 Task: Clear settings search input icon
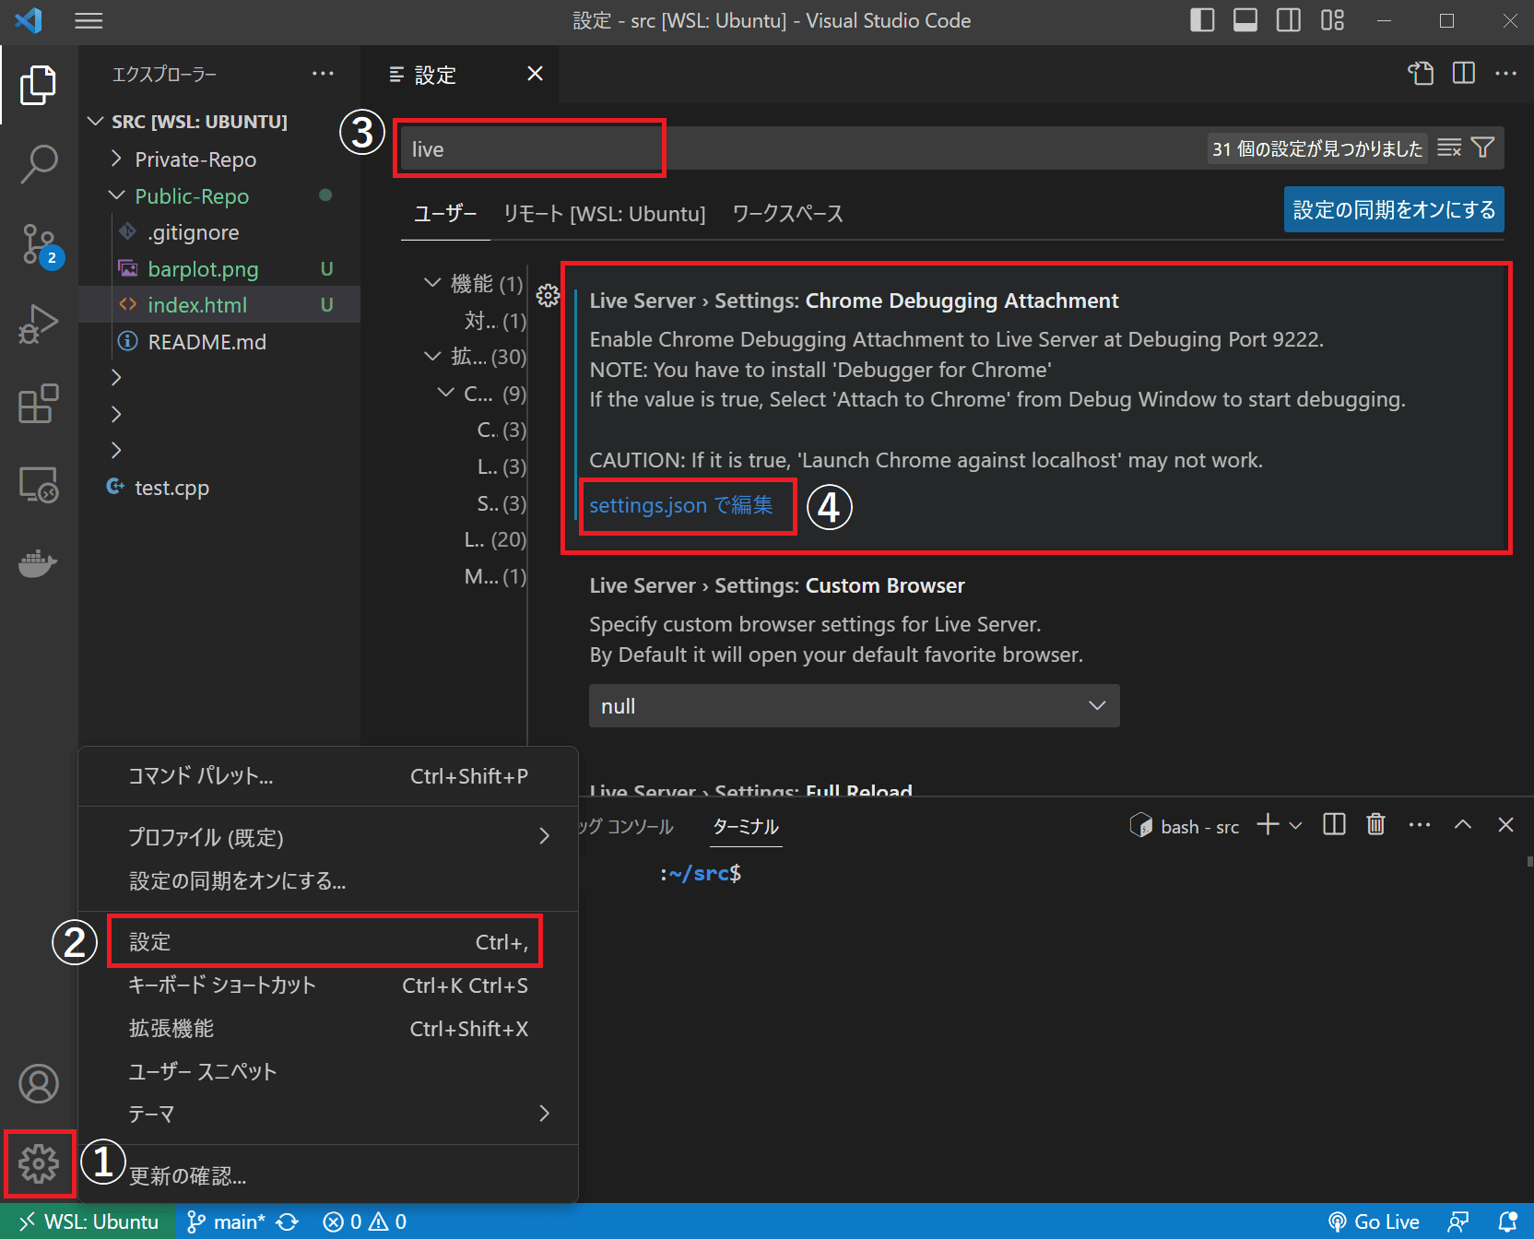point(1448,147)
